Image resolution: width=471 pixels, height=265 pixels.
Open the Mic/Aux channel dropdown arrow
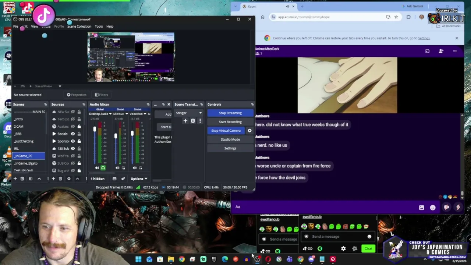[127, 114]
